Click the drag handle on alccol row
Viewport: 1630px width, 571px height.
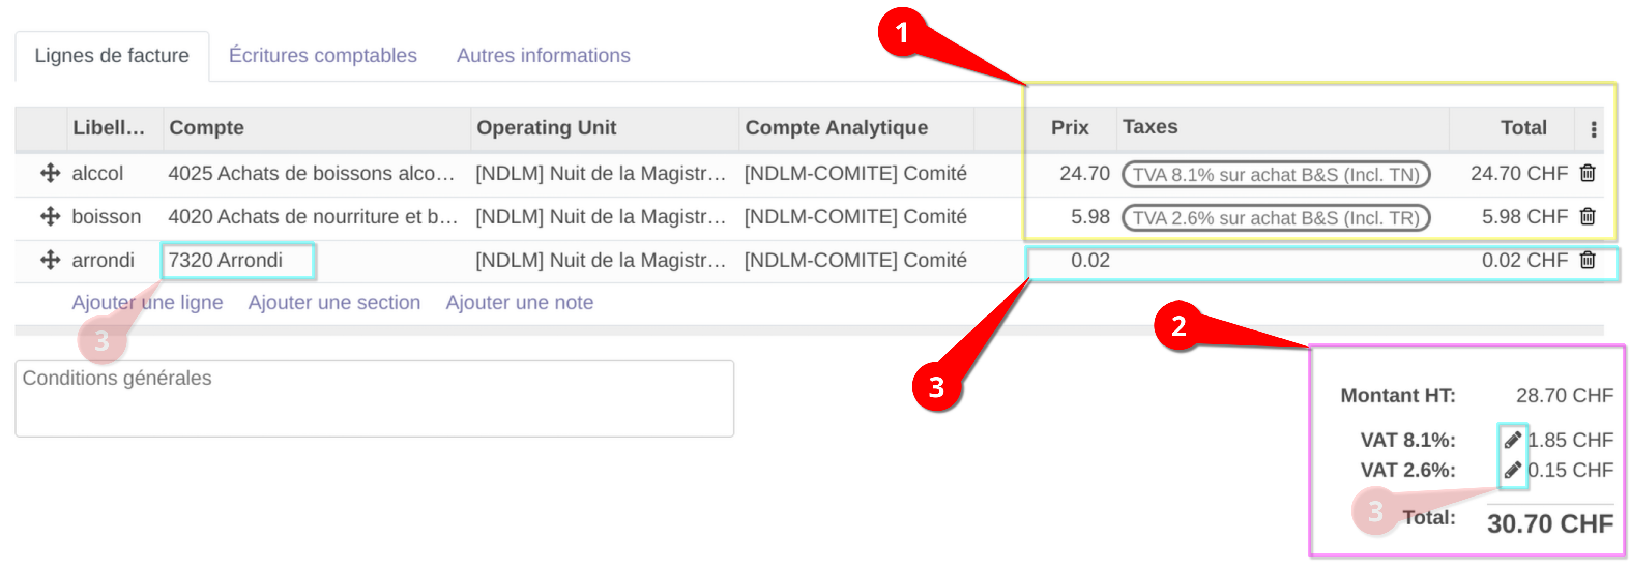(x=49, y=174)
